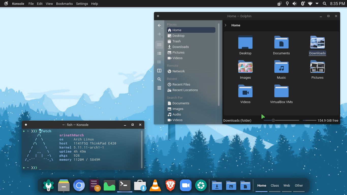Launch Brave browser from the dock
The width and height of the screenshot is (347, 195).
[x=170, y=185]
